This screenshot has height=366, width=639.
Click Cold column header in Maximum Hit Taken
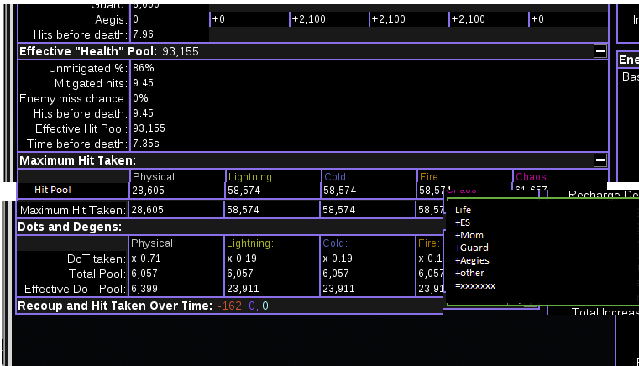(337, 177)
